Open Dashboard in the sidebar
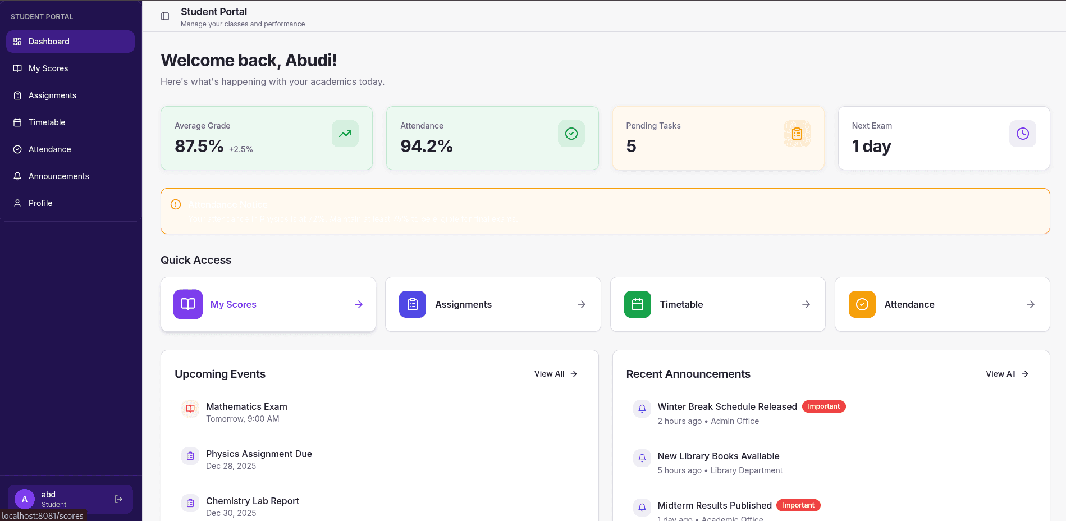This screenshot has height=521, width=1066. click(x=70, y=42)
